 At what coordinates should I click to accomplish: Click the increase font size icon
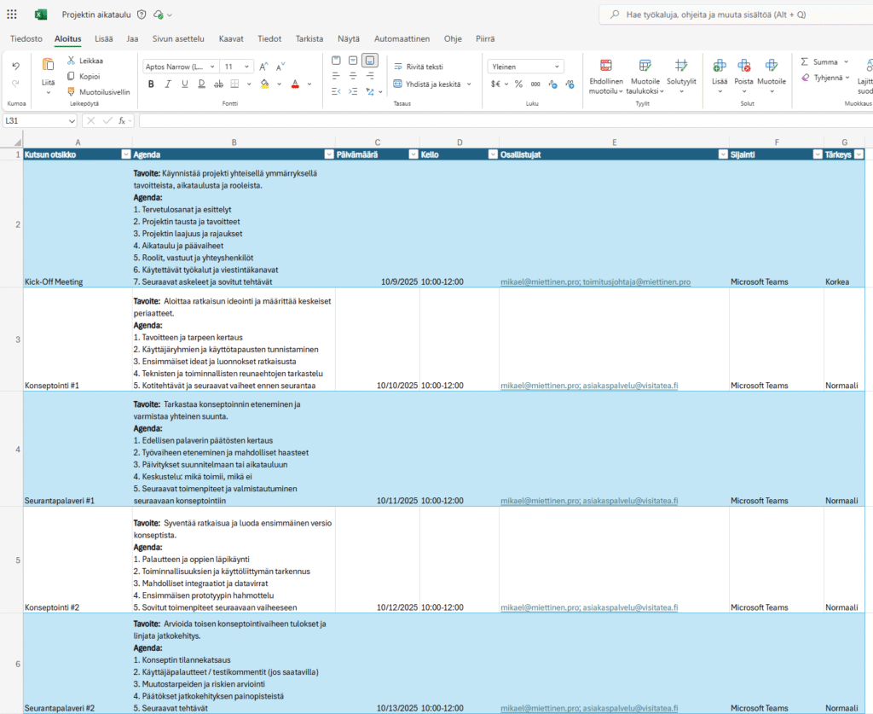263,67
